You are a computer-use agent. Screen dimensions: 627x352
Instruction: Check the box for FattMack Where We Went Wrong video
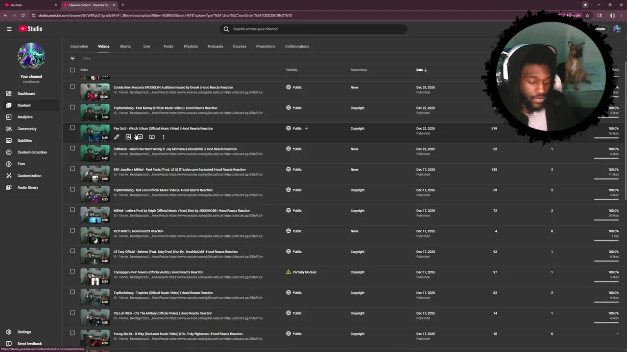click(72, 149)
